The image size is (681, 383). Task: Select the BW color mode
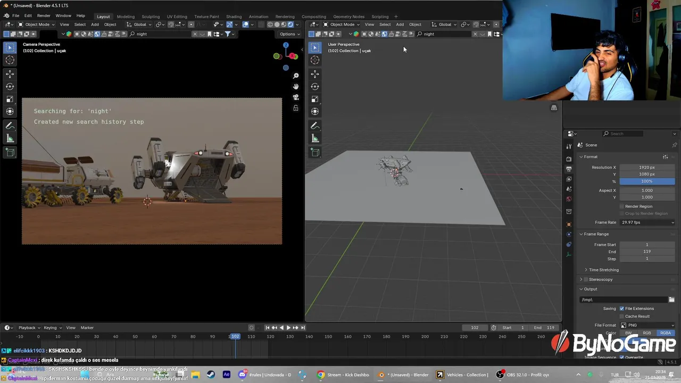tap(628, 333)
